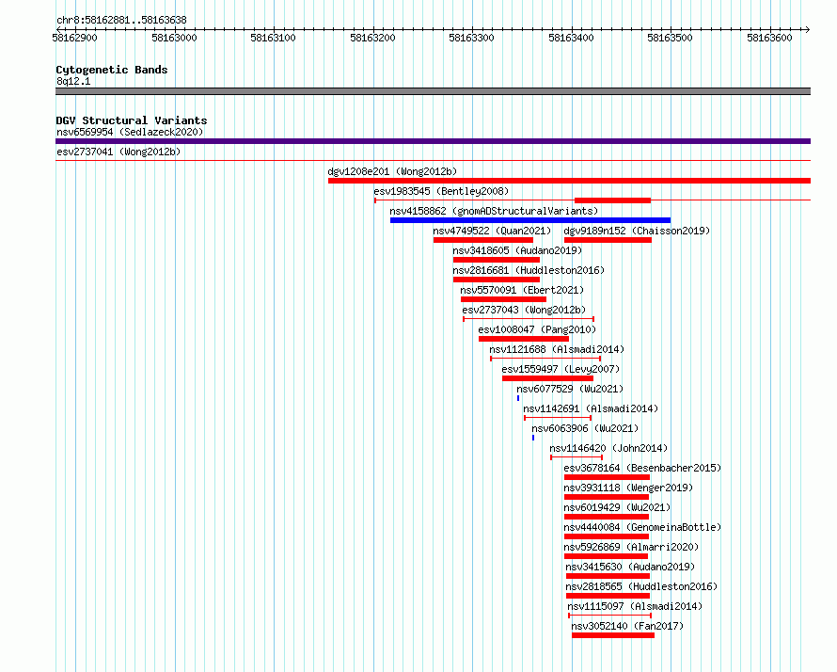Select the red esv3678164 variant bar

point(607,477)
